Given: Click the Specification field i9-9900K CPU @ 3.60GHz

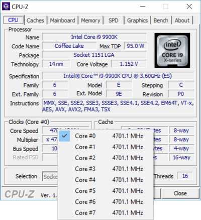Looking at the screenshot, I should [x=118, y=76].
